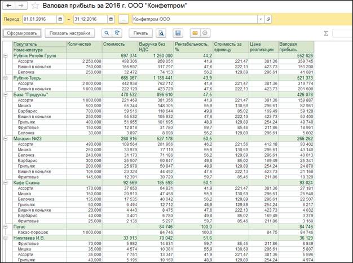
Task: Click the find magnifier icon
Action: click(107, 33)
